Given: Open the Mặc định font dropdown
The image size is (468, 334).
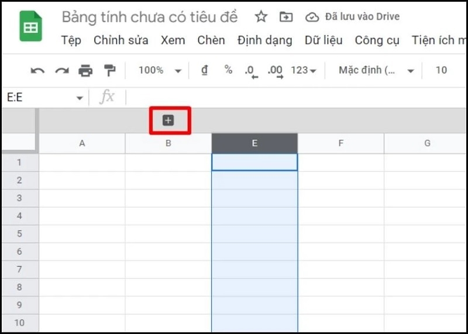Looking at the screenshot, I should pyautogui.click(x=376, y=70).
